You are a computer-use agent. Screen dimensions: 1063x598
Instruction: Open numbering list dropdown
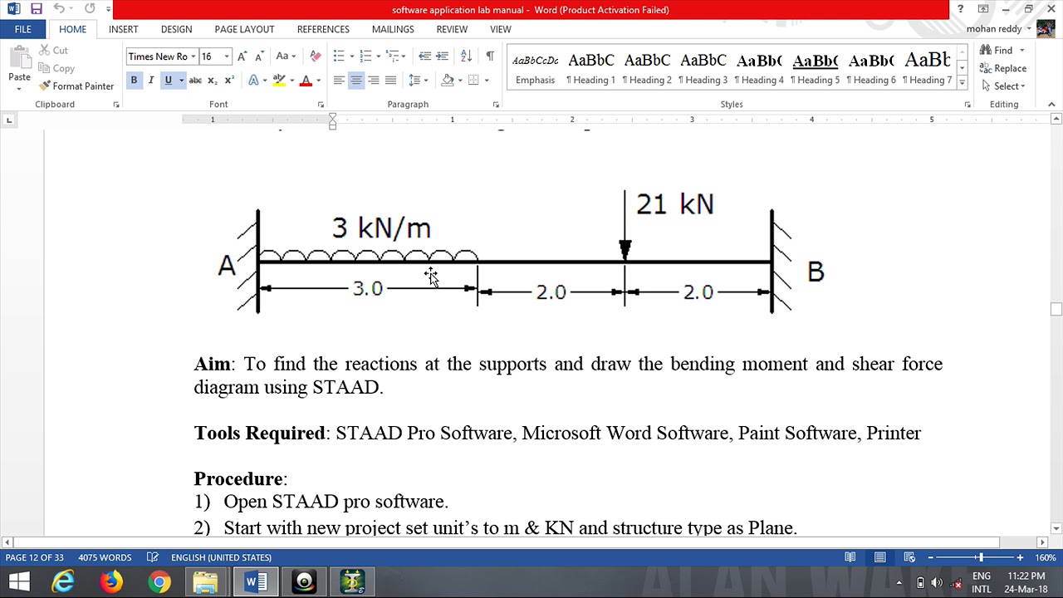(x=379, y=56)
